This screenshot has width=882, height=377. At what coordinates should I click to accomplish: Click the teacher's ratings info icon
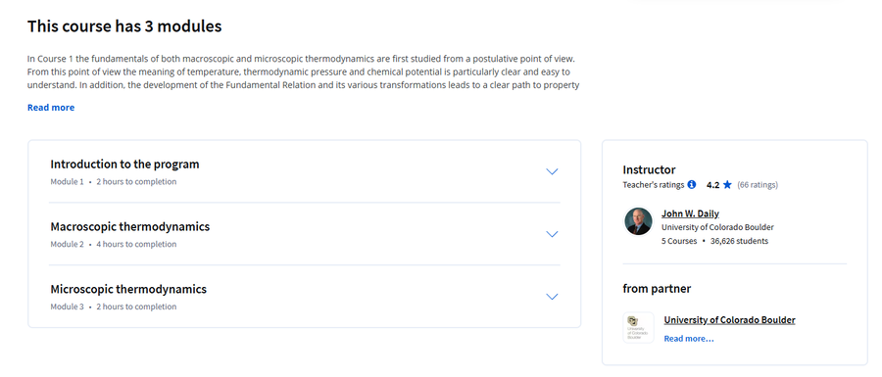(x=692, y=184)
